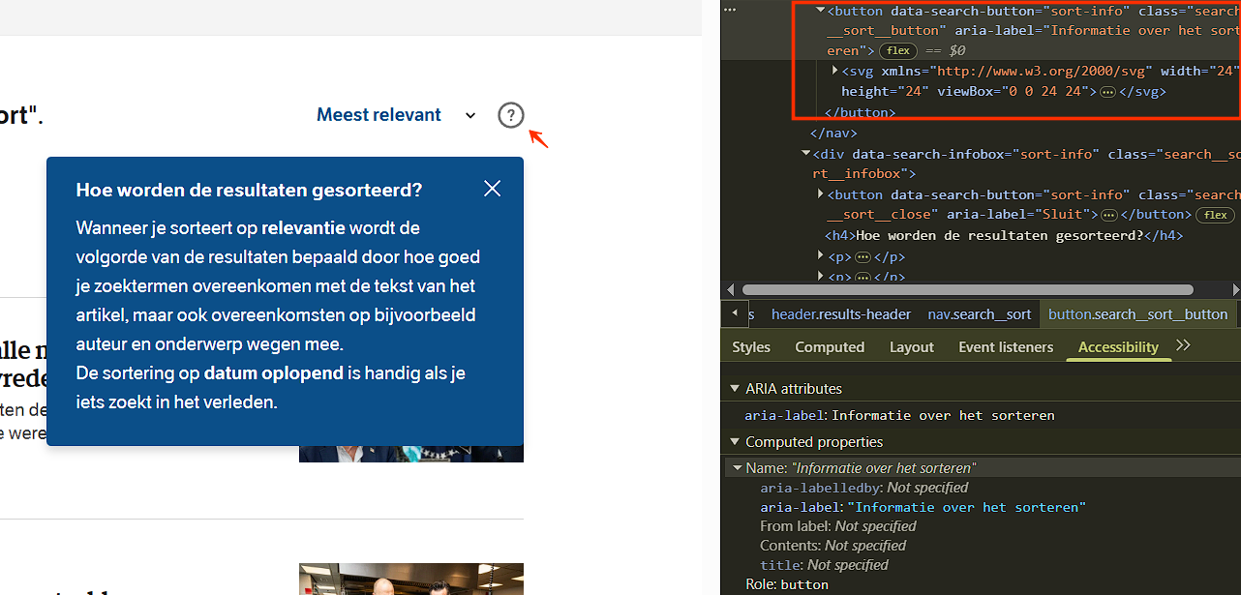Open the Computed tab
Screen dimensions: 1241x595
(830, 347)
